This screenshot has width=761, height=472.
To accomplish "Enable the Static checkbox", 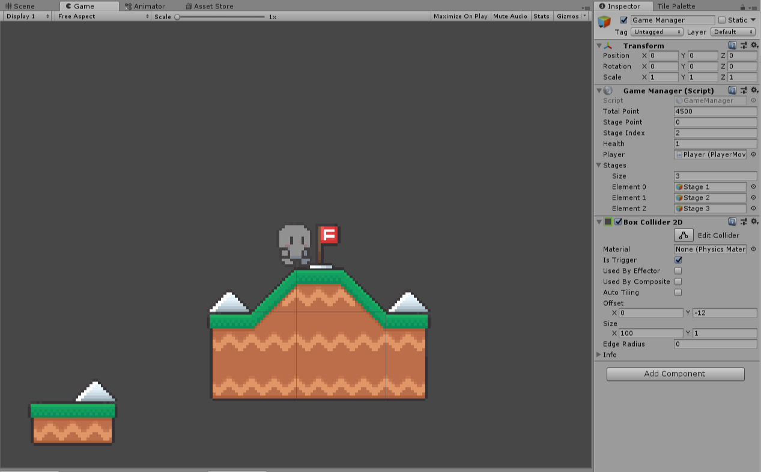I will click(x=722, y=20).
